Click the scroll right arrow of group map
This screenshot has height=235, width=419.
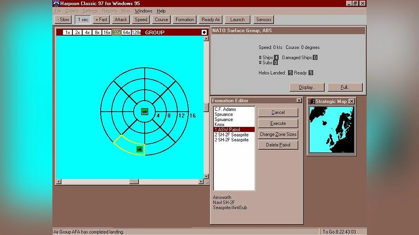(x=201, y=181)
